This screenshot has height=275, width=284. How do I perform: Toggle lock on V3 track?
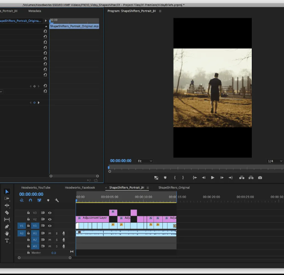[x=28, y=212]
